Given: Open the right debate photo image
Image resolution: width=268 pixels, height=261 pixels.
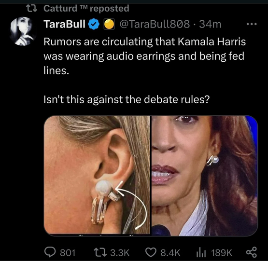Looking at the screenshot, I should (x=205, y=176).
